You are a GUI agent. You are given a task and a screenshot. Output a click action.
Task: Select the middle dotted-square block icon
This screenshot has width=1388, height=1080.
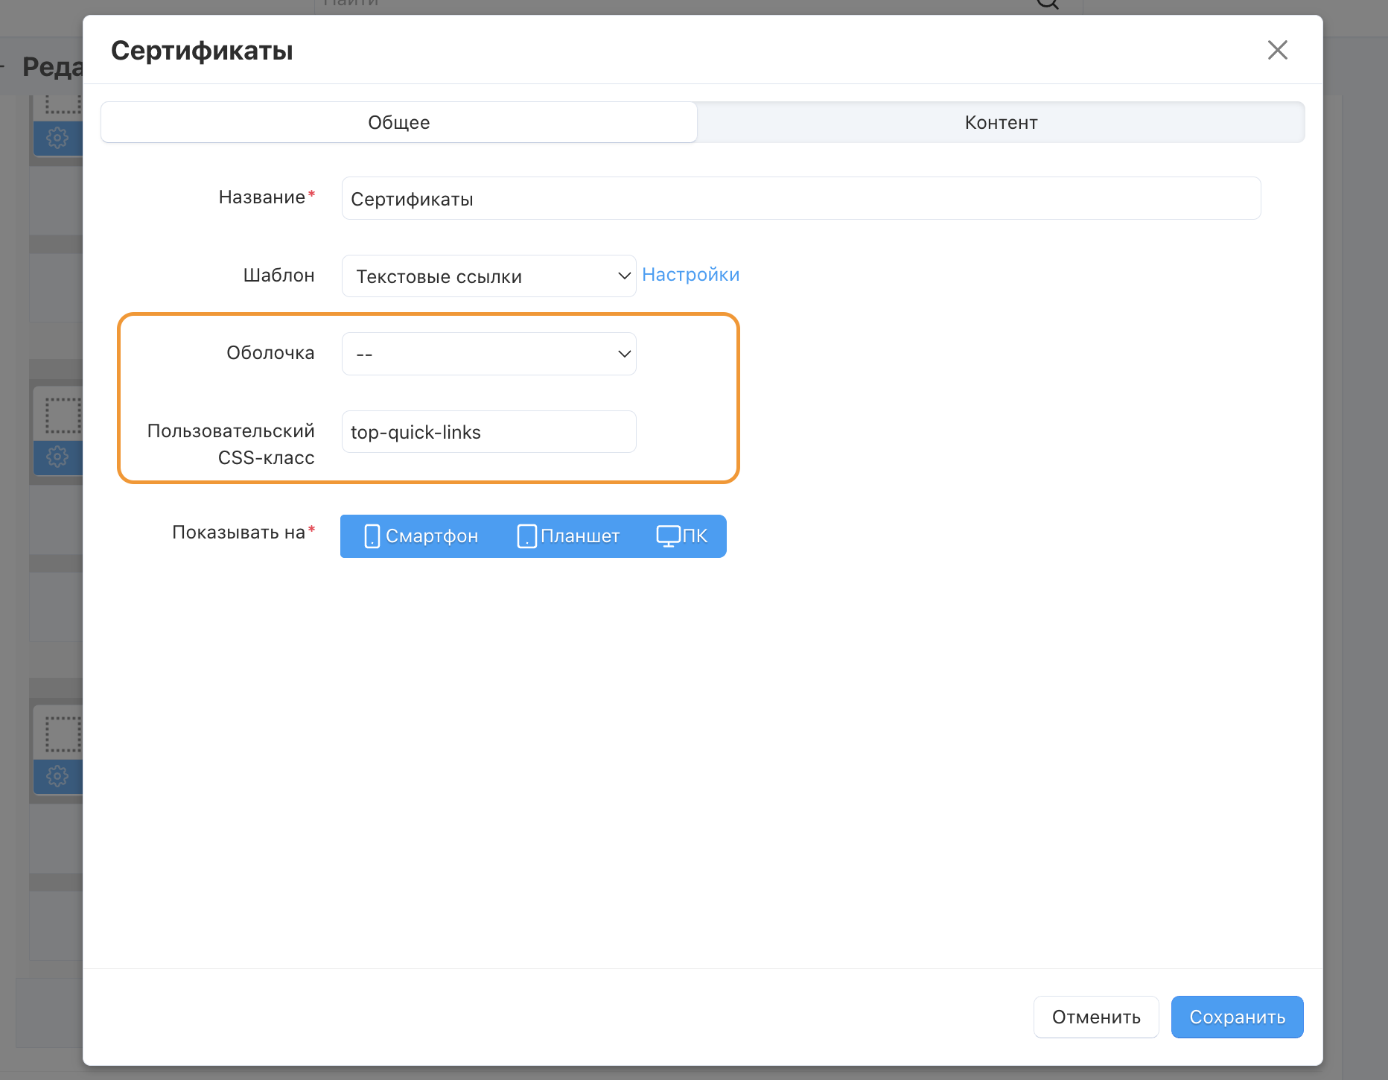pyautogui.click(x=63, y=416)
